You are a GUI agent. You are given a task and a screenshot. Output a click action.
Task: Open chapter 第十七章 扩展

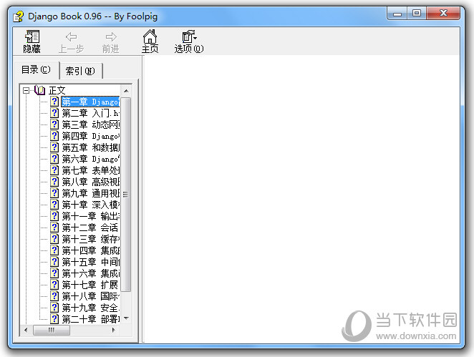pos(90,285)
